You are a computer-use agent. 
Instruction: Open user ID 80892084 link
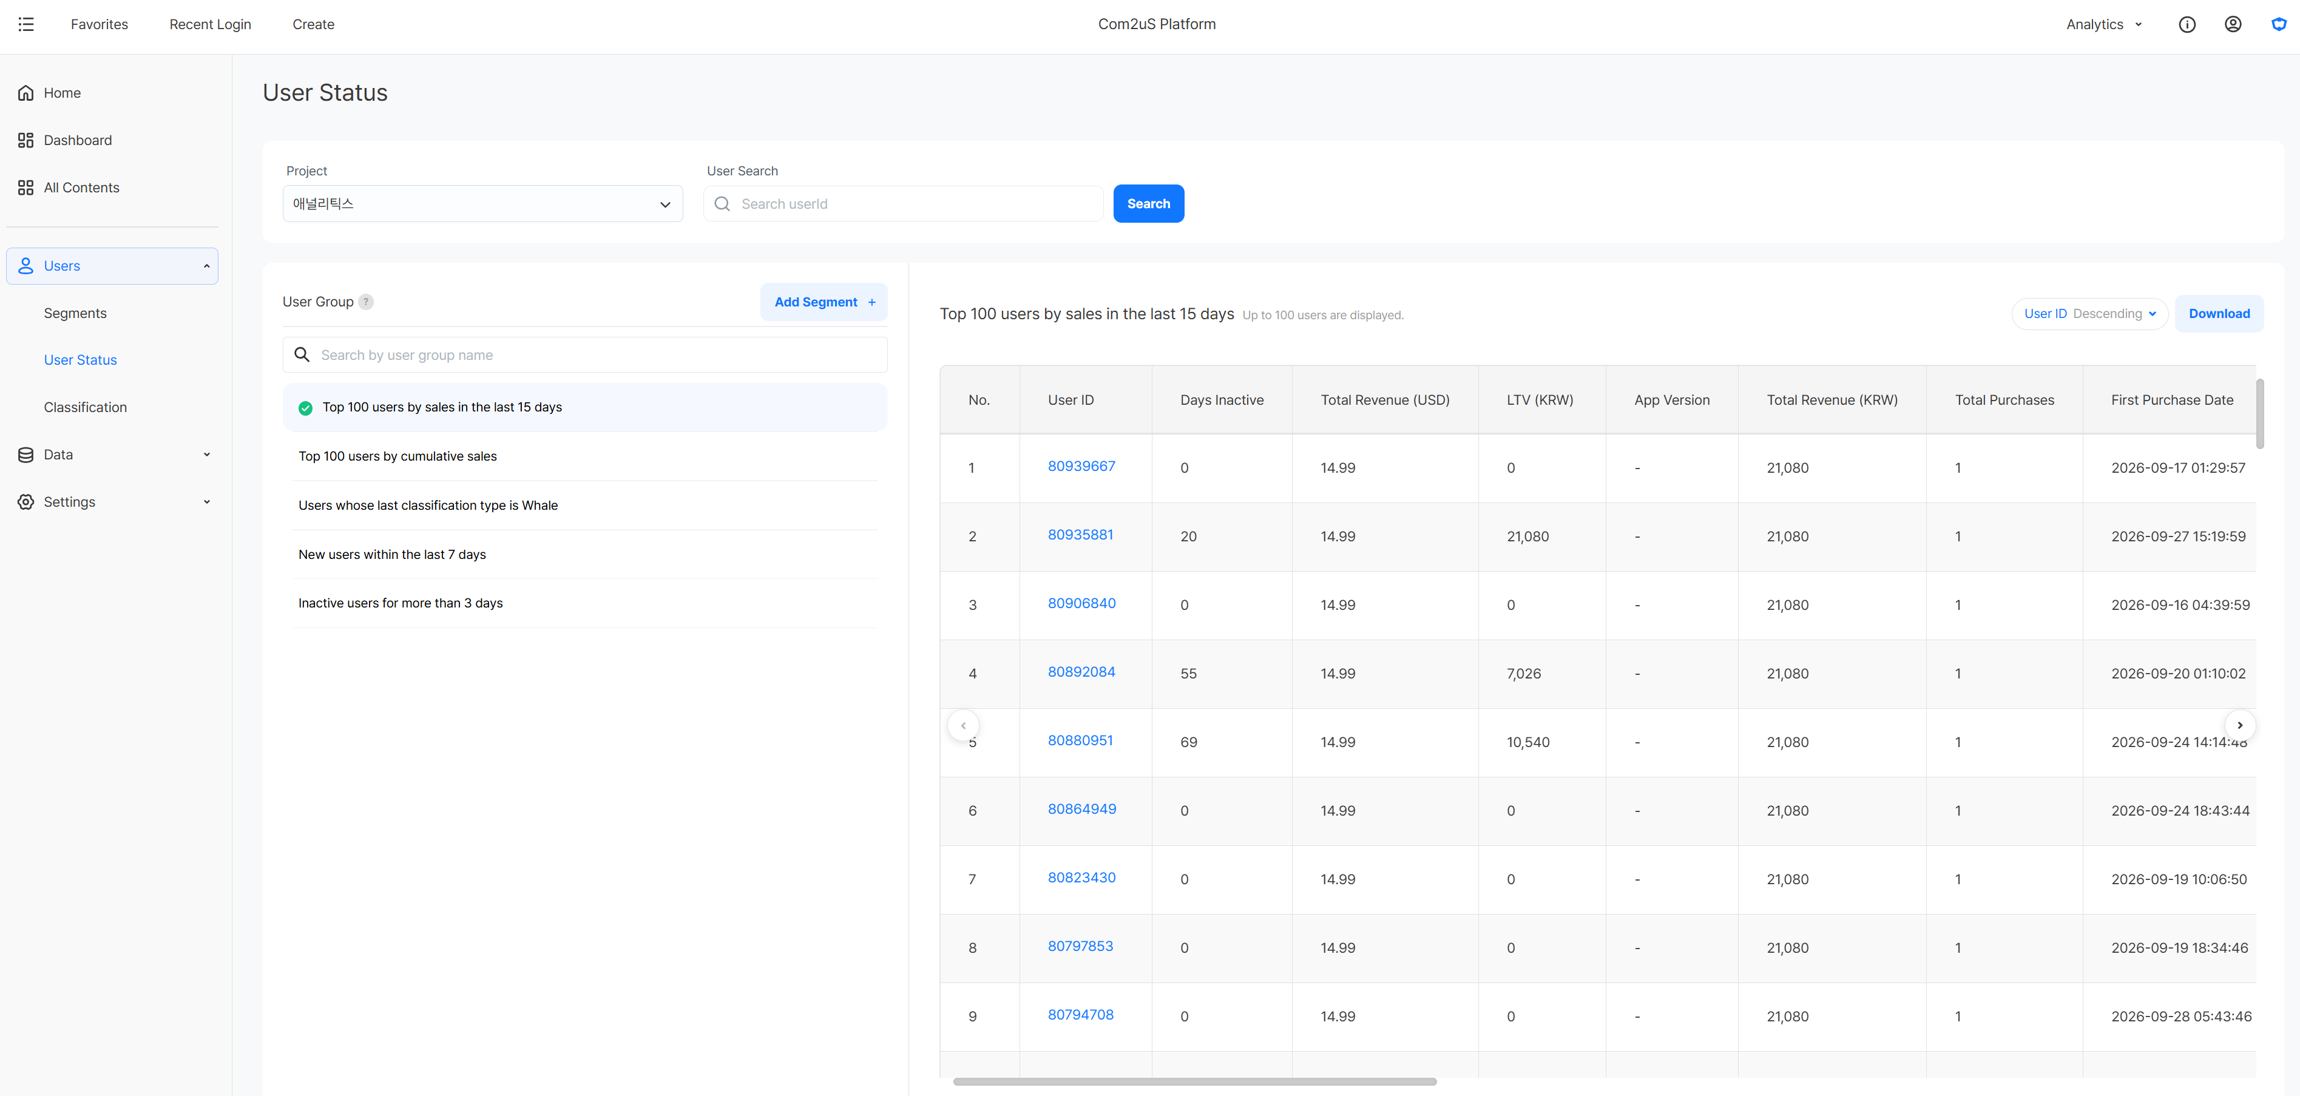point(1081,671)
